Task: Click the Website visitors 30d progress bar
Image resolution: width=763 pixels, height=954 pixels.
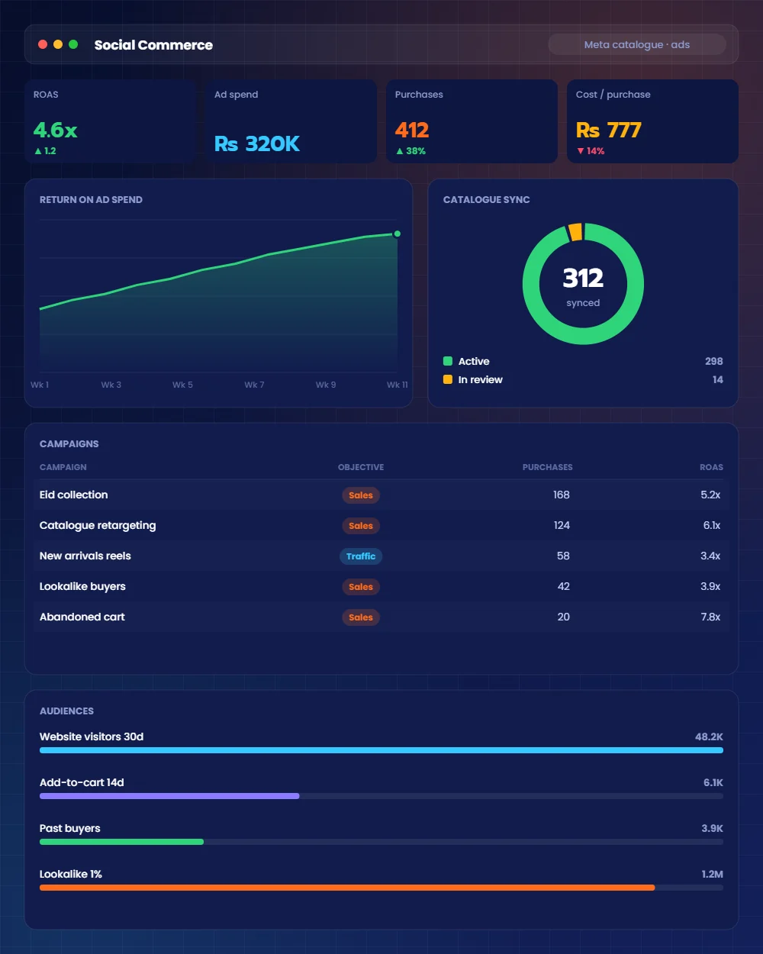Action: click(x=381, y=750)
